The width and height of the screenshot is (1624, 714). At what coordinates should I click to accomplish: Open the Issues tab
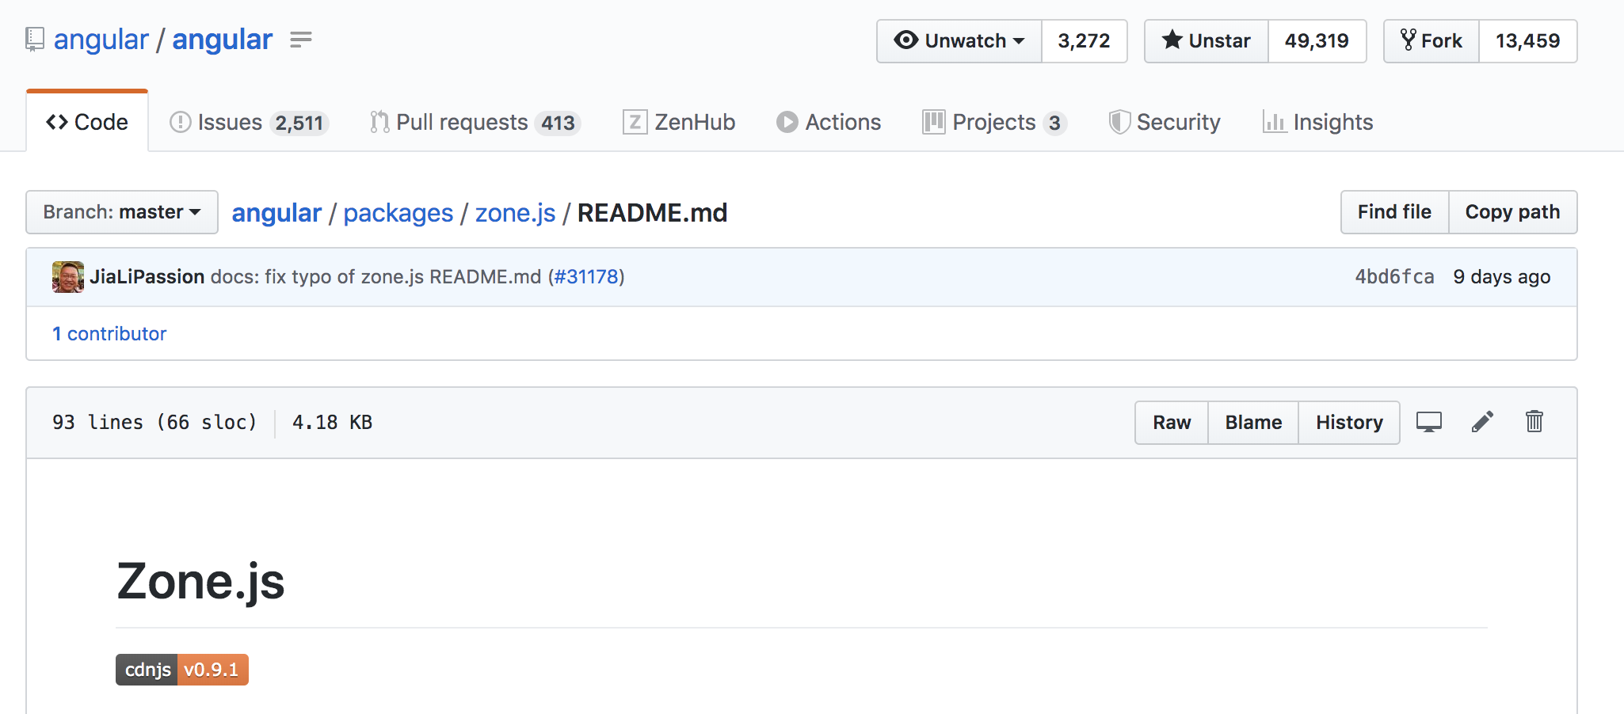(x=249, y=123)
